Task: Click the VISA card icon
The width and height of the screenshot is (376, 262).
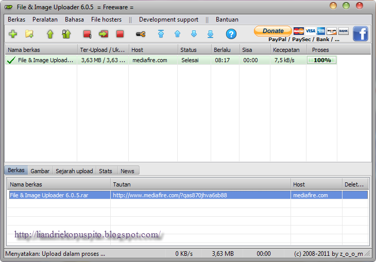Action: [310, 31]
